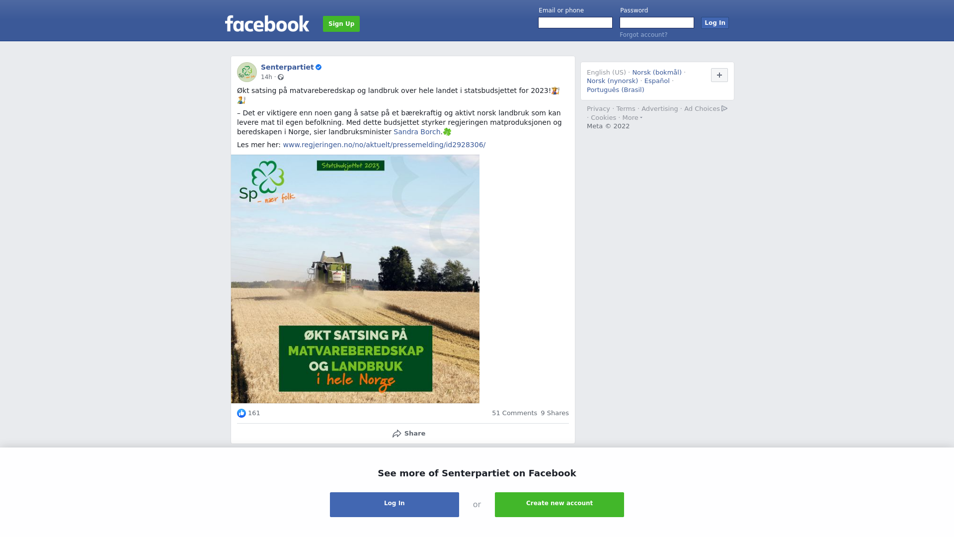Viewport: 954px width, 537px height.
Task: Click the plus icon for more languages
Action: click(x=719, y=75)
